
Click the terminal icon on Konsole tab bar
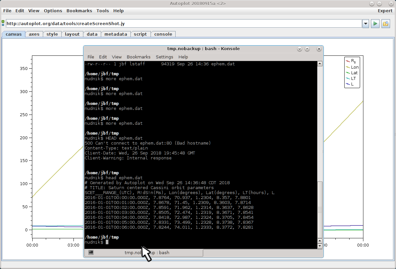pyautogui.click(x=91, y=252)
